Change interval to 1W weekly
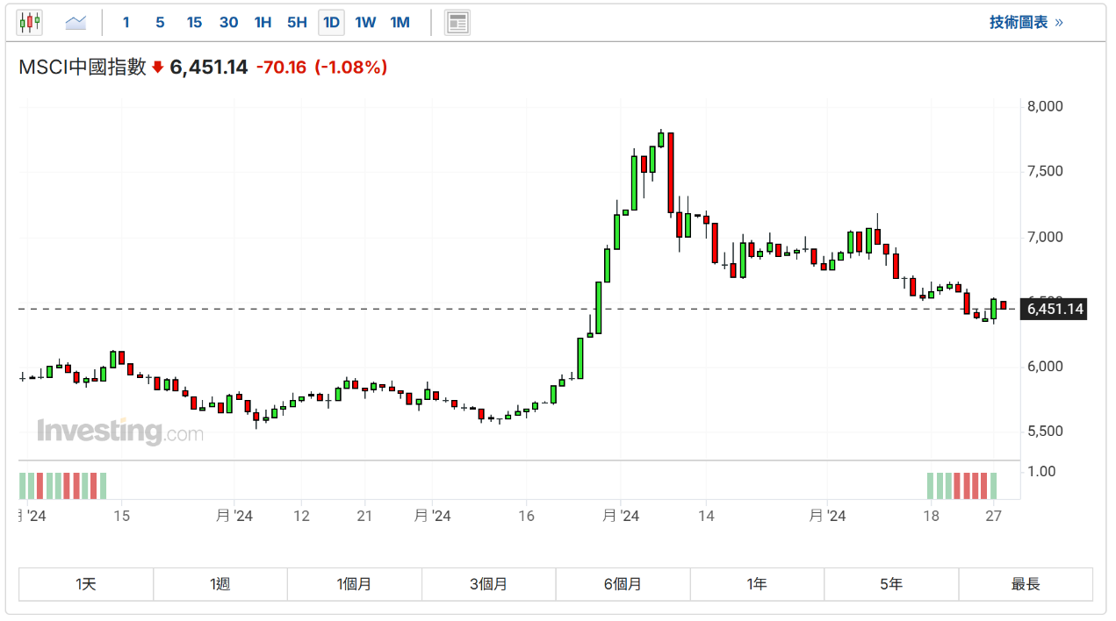This screenshot has height=621, width=1116. tap(365, 22)
